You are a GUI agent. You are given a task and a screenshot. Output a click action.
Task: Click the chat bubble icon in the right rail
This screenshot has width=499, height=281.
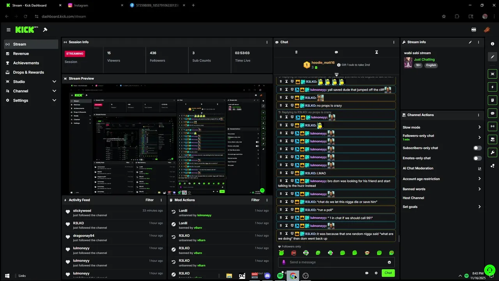click(x=492, y=113)
